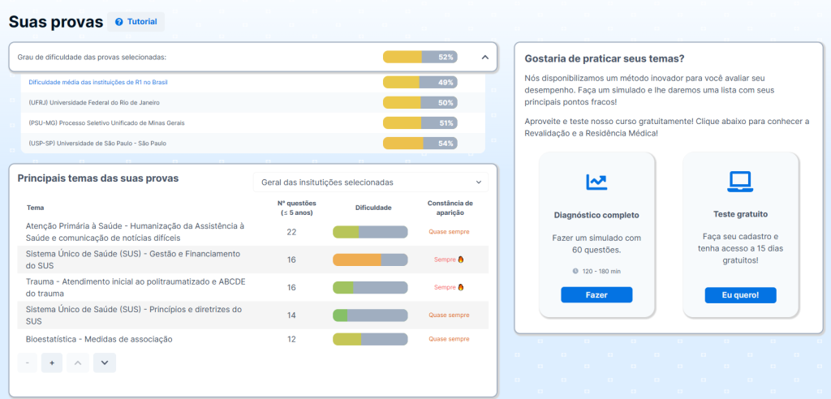
Task: Click the Tutorial help button
Action: pos(136,22)
